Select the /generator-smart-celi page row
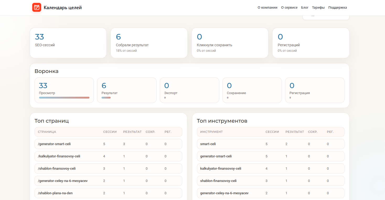The height and width of the screenshot is (200, 385). click(108, 144)
